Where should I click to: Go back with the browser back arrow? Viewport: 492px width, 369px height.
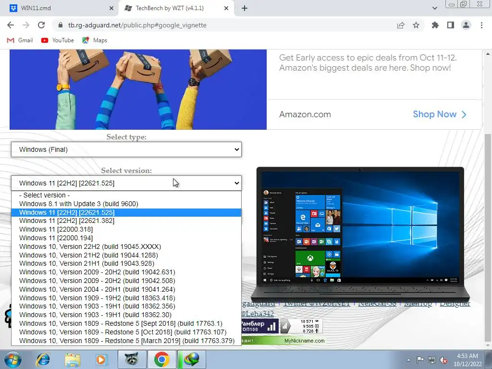11,25
